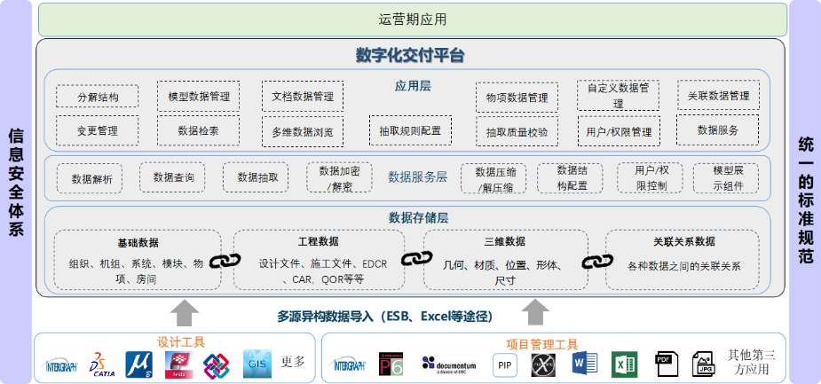
Task: Open the 数据服务 module box
Action: point(717,129)
